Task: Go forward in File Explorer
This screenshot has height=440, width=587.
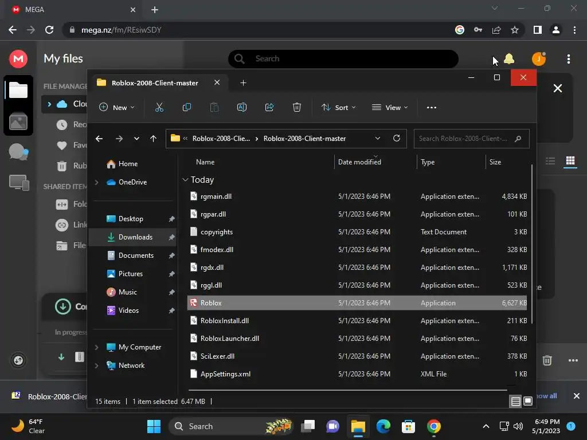Action: [119, 139]
